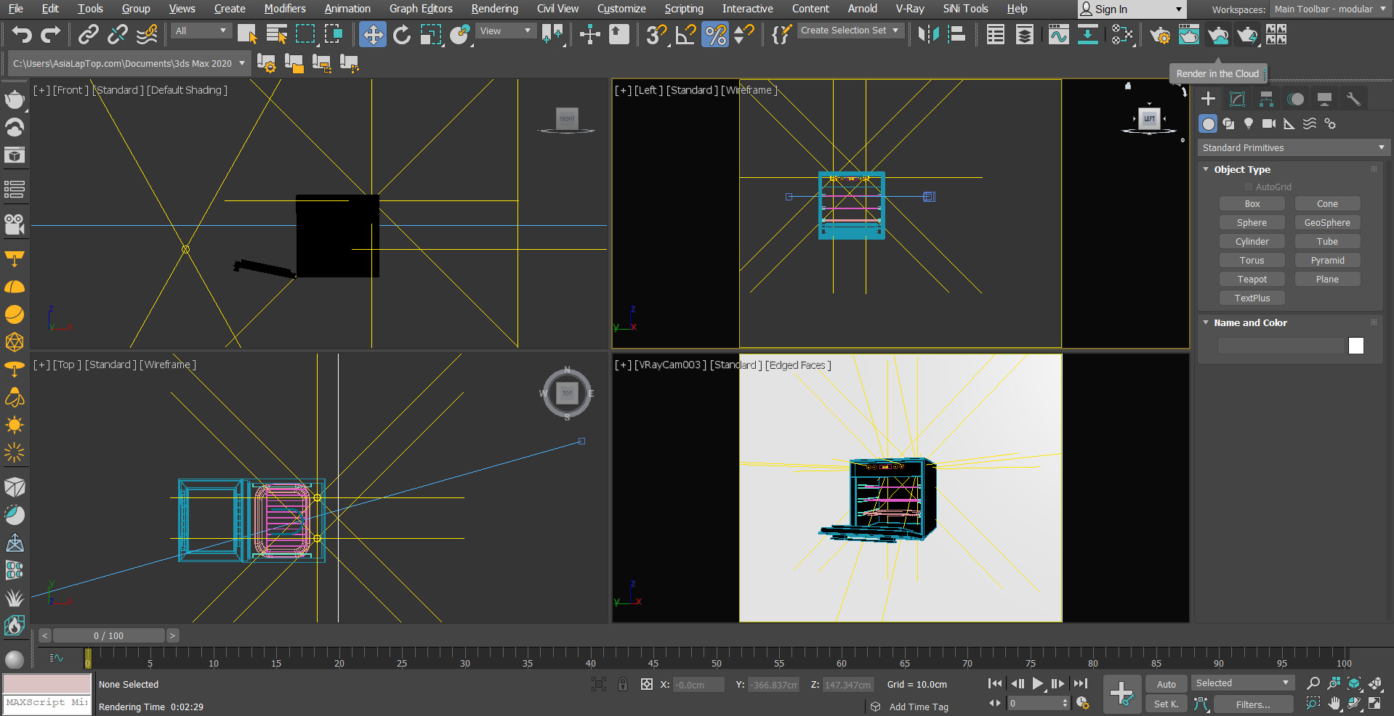Viewport: 1394px width, 716px height.
Task: Open the Motion panel tab
Action: click(x=1295, y=99)
